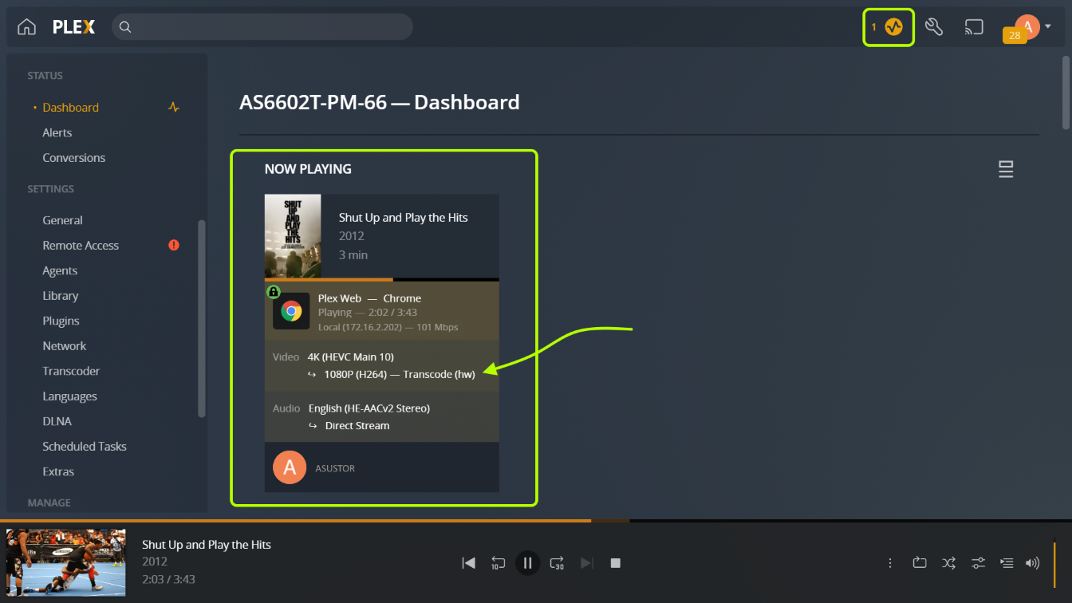Click English (HE-AACv2 Stereo) audio text
The image size is (1072, 603).
click(369, 408)
